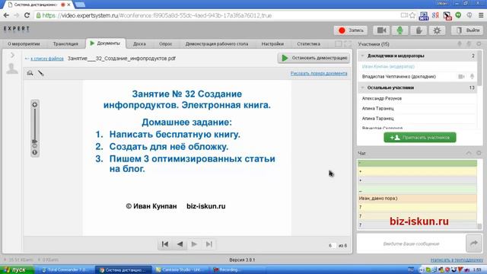The image size is (487, 274).
Task: Click the Рисовать поверх документа link
Action: (319, 73)
